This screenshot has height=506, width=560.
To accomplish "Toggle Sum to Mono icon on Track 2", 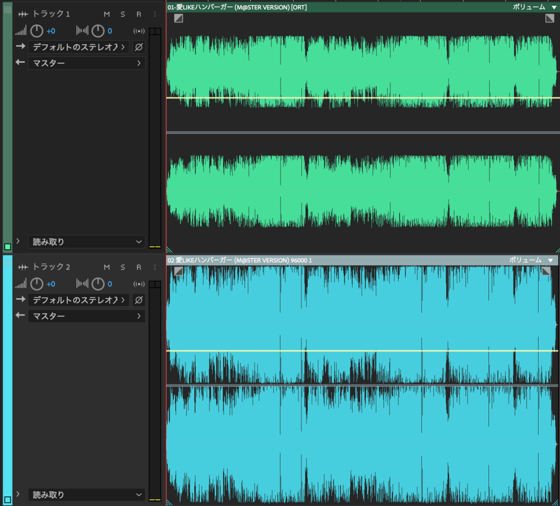I will (x=139, y=284).
